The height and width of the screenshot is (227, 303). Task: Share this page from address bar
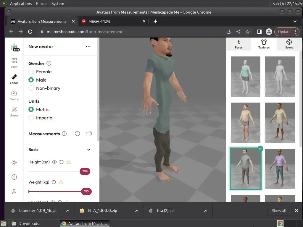tap(238, 32)
